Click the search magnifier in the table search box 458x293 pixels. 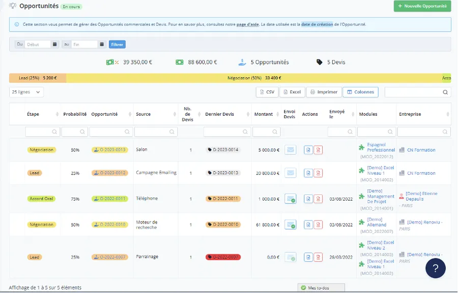tap(445, 92)
